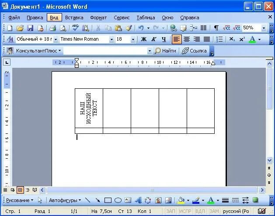Save the document with floppy icon
Viewport: 275px width, 216px height.
(x=30, y=28)
